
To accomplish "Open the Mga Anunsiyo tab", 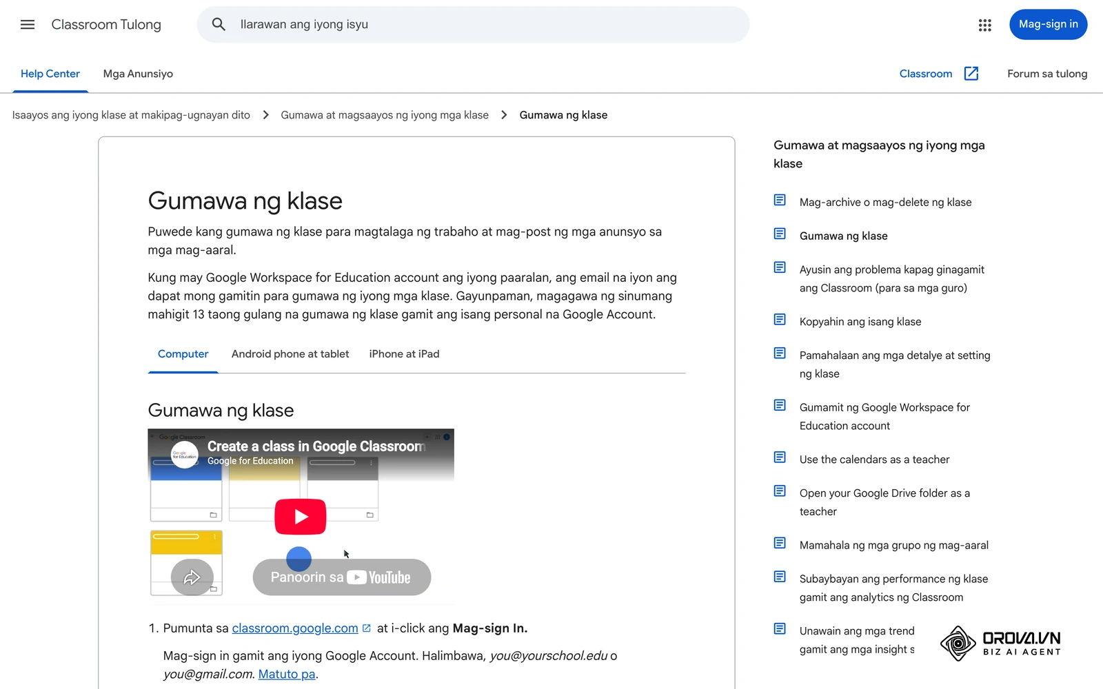I will tap(138, 74).
